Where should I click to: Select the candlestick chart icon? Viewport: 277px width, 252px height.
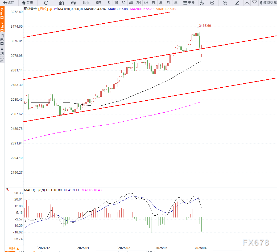click(74, 3)
